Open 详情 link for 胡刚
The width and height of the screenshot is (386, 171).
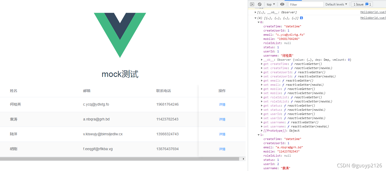coord(222,149)
